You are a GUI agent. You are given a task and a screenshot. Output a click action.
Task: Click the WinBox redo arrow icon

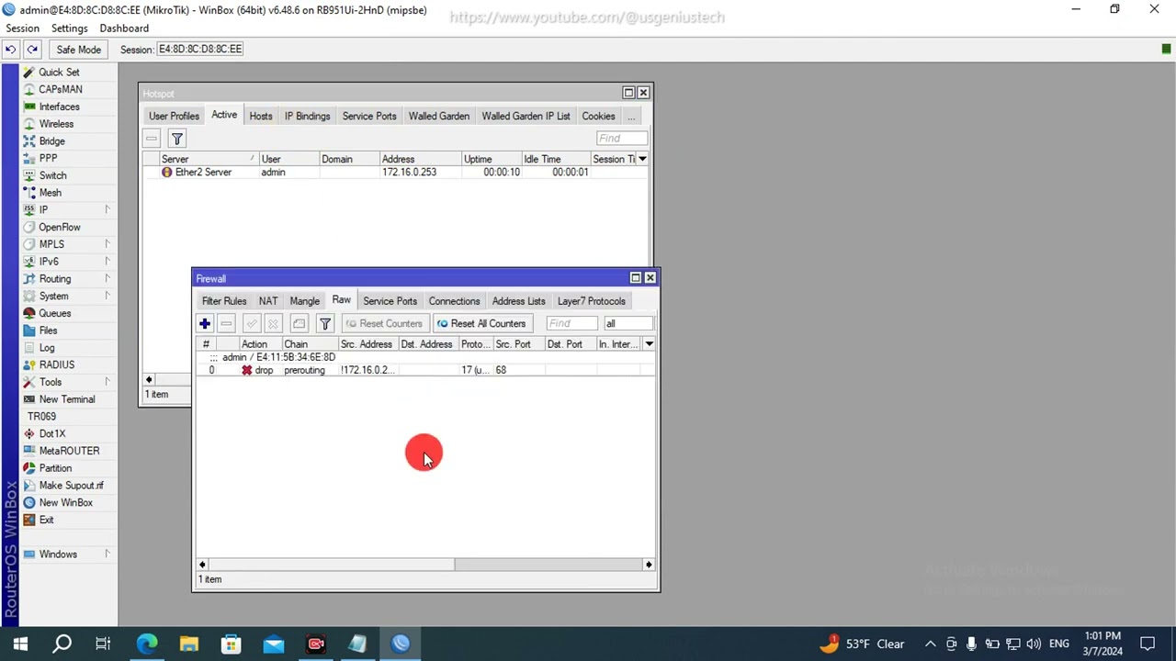[32, 49]
